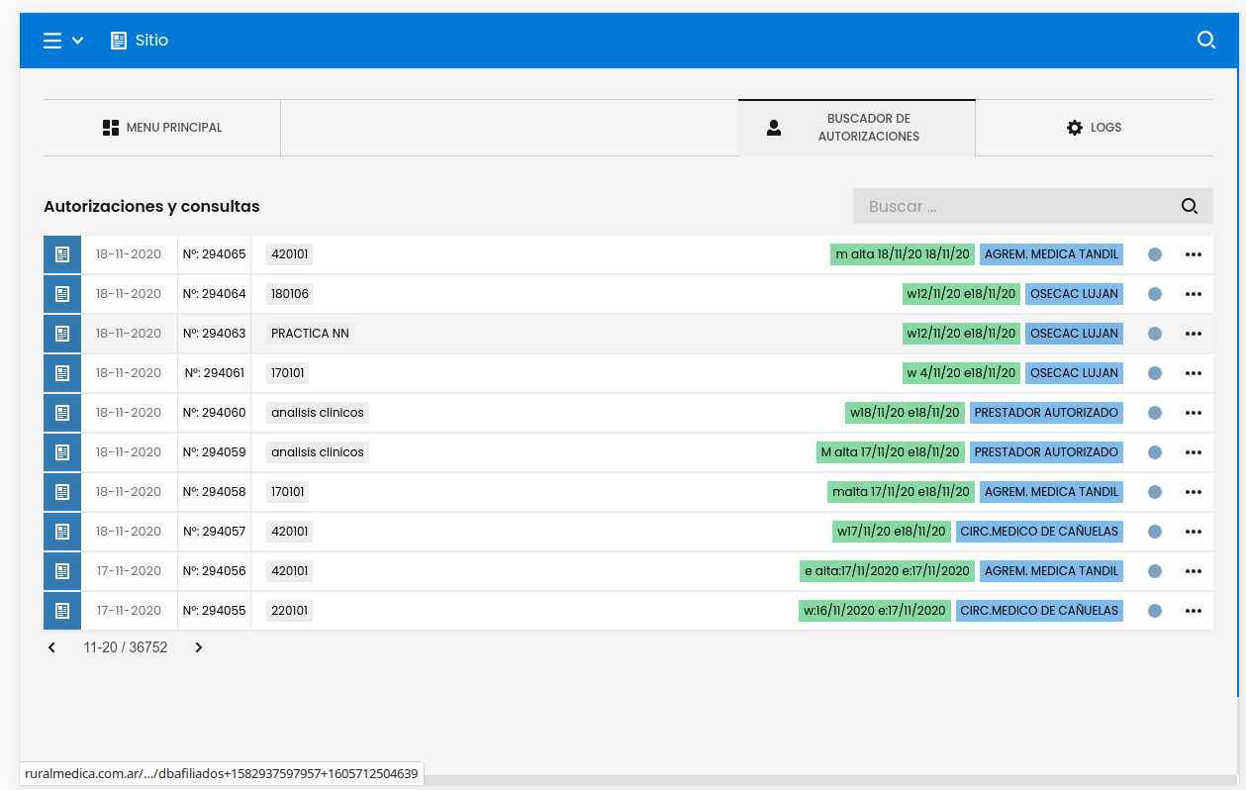Viewport: 1246px width, 790px height.
Task: Open the document icon for Nº 294063
Action: point(62,334)
